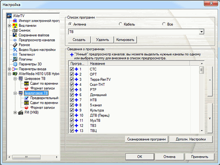
Task: Select the Все radio button
Action: coord(164,24)
